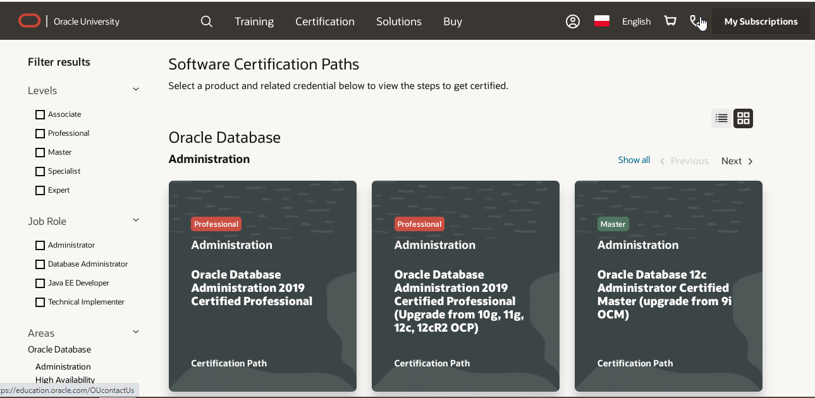Collapse the Areas filter section
The width and height of the screenshot is (815, 398).
click(x=135, y=332)
